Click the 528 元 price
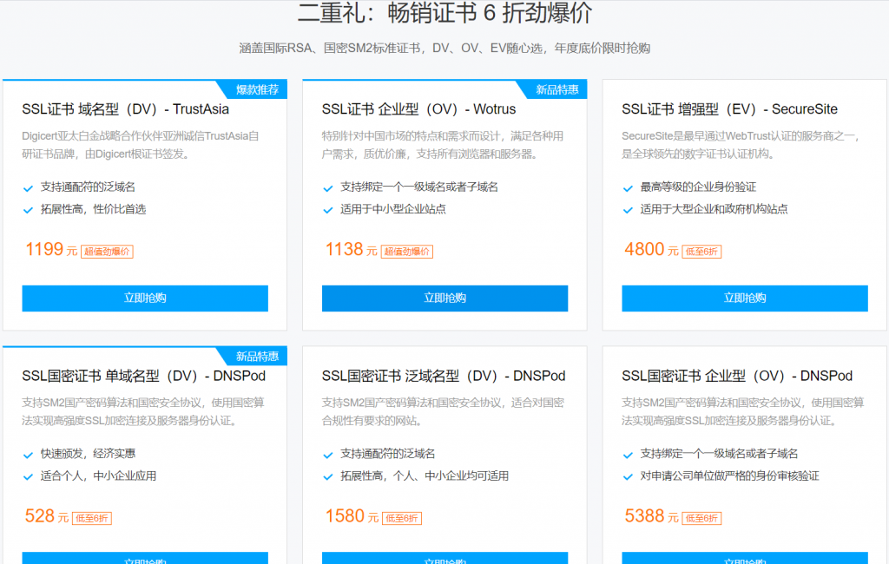The width and height of the screenshot is (889, 564). point(47,516)
